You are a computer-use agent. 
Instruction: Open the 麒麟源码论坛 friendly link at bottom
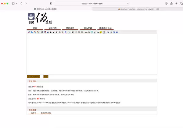pos(46,113)
